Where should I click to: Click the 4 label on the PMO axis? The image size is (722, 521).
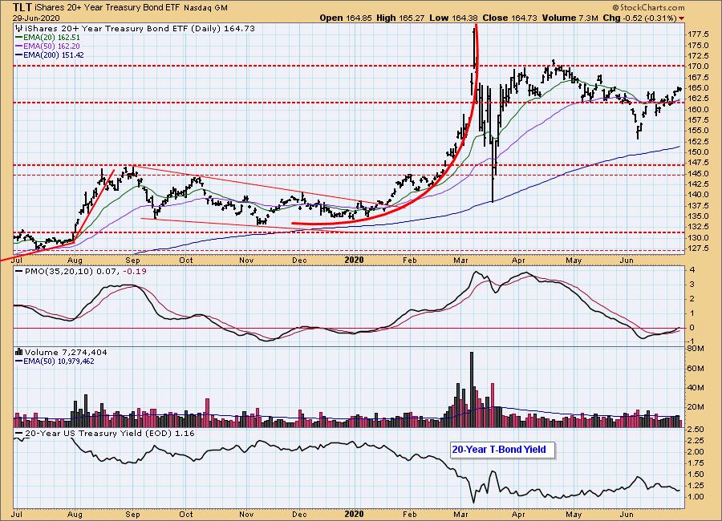(x=692, y=270)
